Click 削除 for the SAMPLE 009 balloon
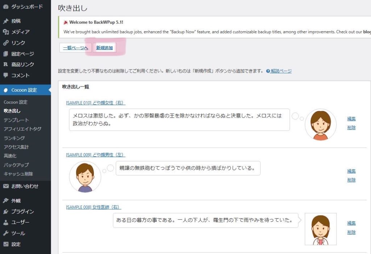The image size is (371, 254). [x=351, y=180]
